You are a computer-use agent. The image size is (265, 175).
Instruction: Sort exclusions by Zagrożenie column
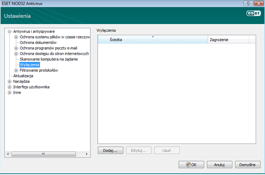(x=228, y=39)
